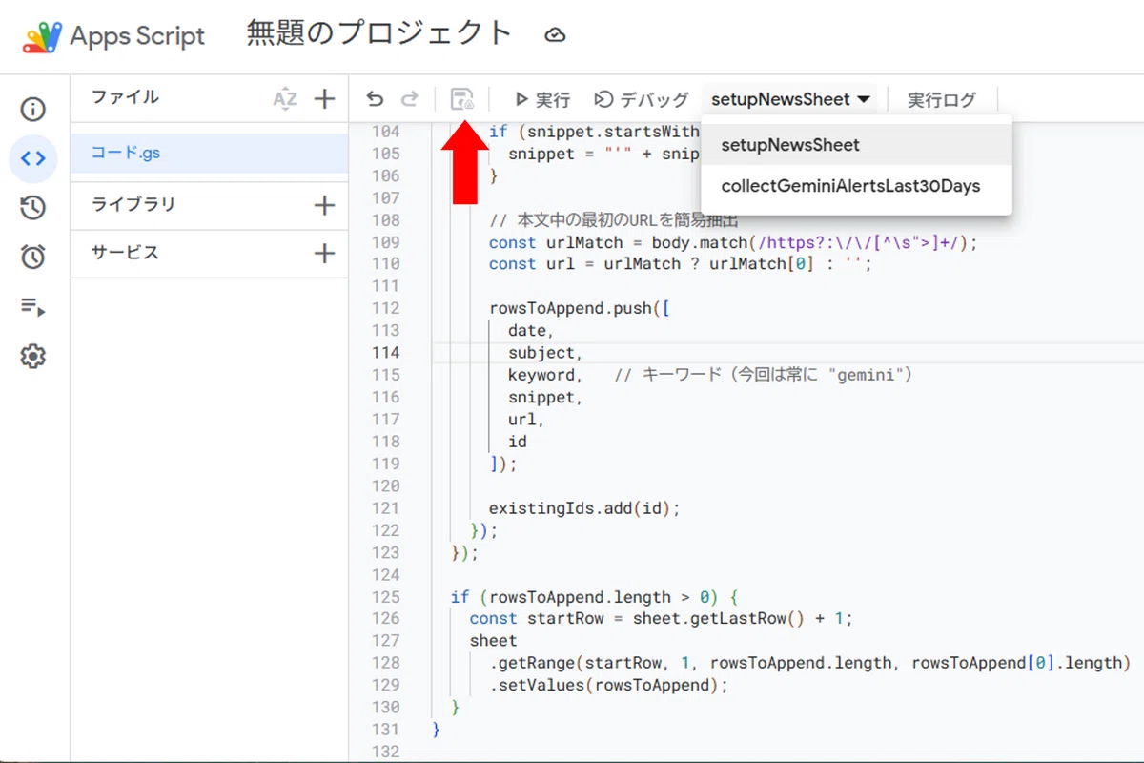The width and height of the screenshot is (1144, 763).
Task: Add a library with plus icon
Action: click(x=324, y=205)
